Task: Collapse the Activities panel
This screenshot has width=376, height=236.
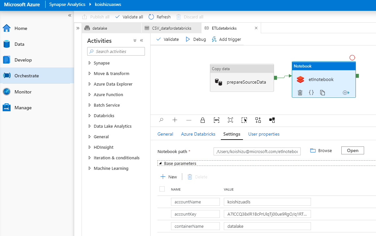Action: 142,40
